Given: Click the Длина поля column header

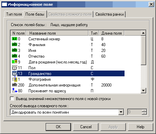Looking at the screenshot, I should (112, 33).
